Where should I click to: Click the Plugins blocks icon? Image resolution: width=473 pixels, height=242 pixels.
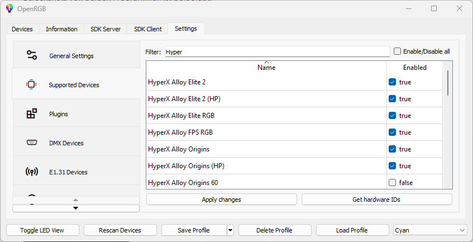tap(32, 113)
